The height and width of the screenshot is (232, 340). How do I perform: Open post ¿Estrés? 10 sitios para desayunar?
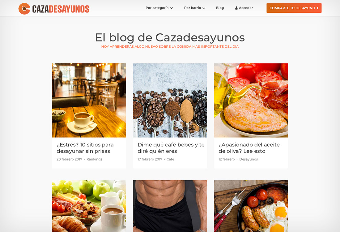[x=85, y=148]
